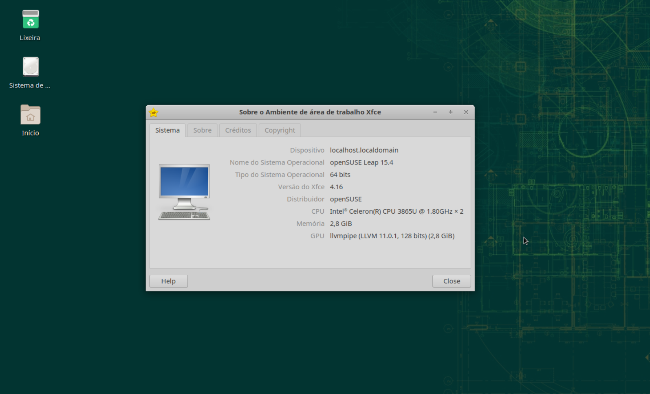Click the 'CPU' label

point(318,211)
